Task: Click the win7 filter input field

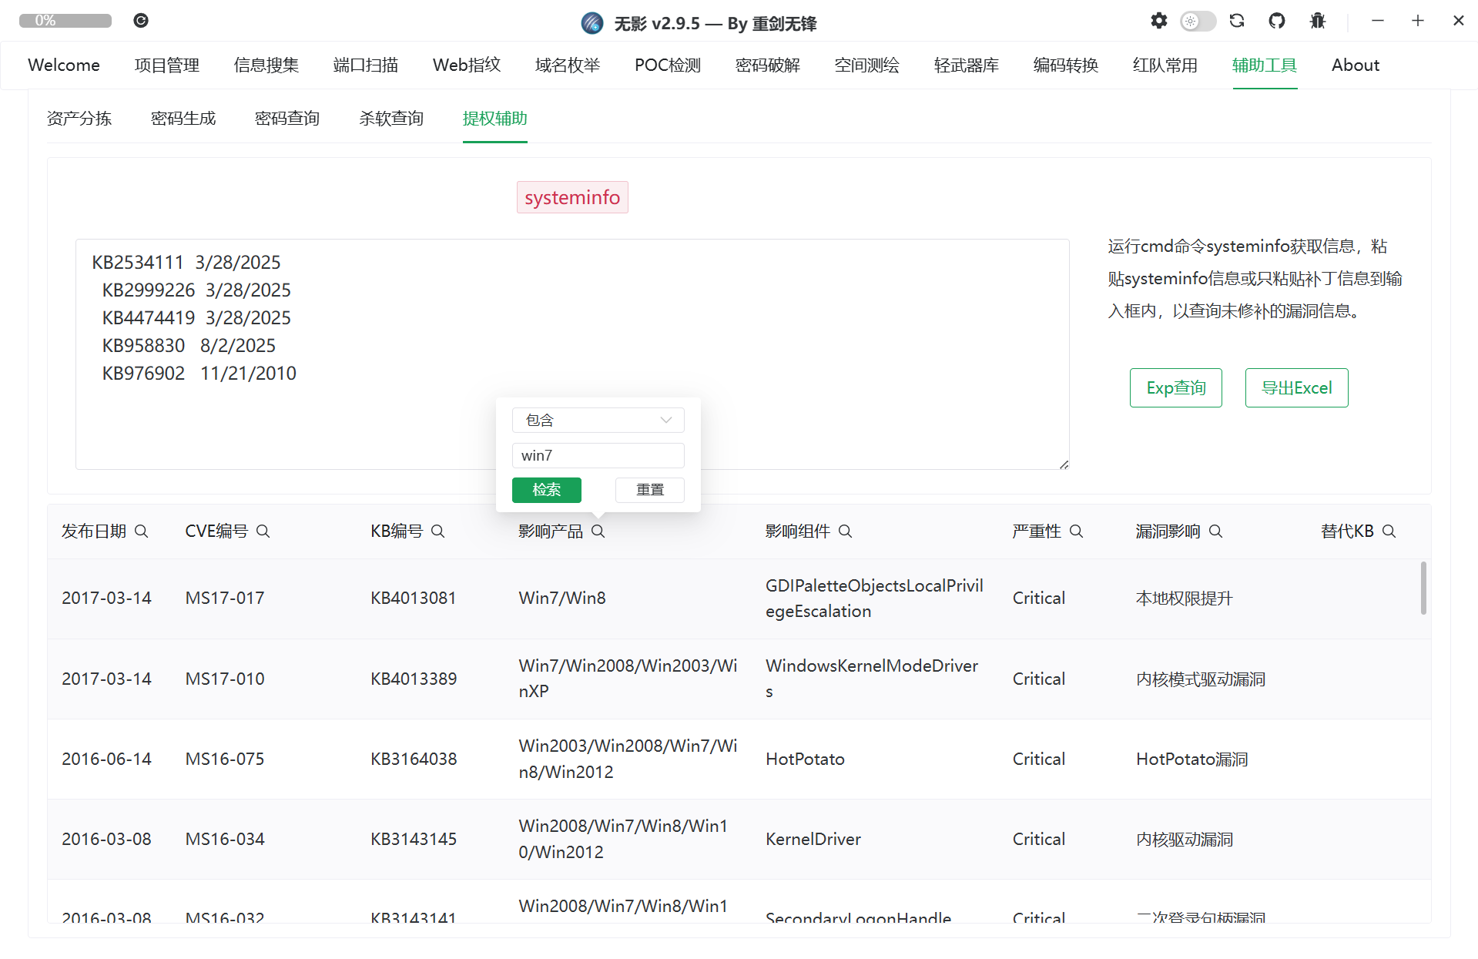Action: [598, 456]
